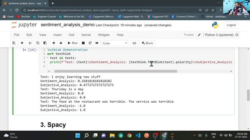Click the horizontal scrollbar of code cell

pos(116,71)
